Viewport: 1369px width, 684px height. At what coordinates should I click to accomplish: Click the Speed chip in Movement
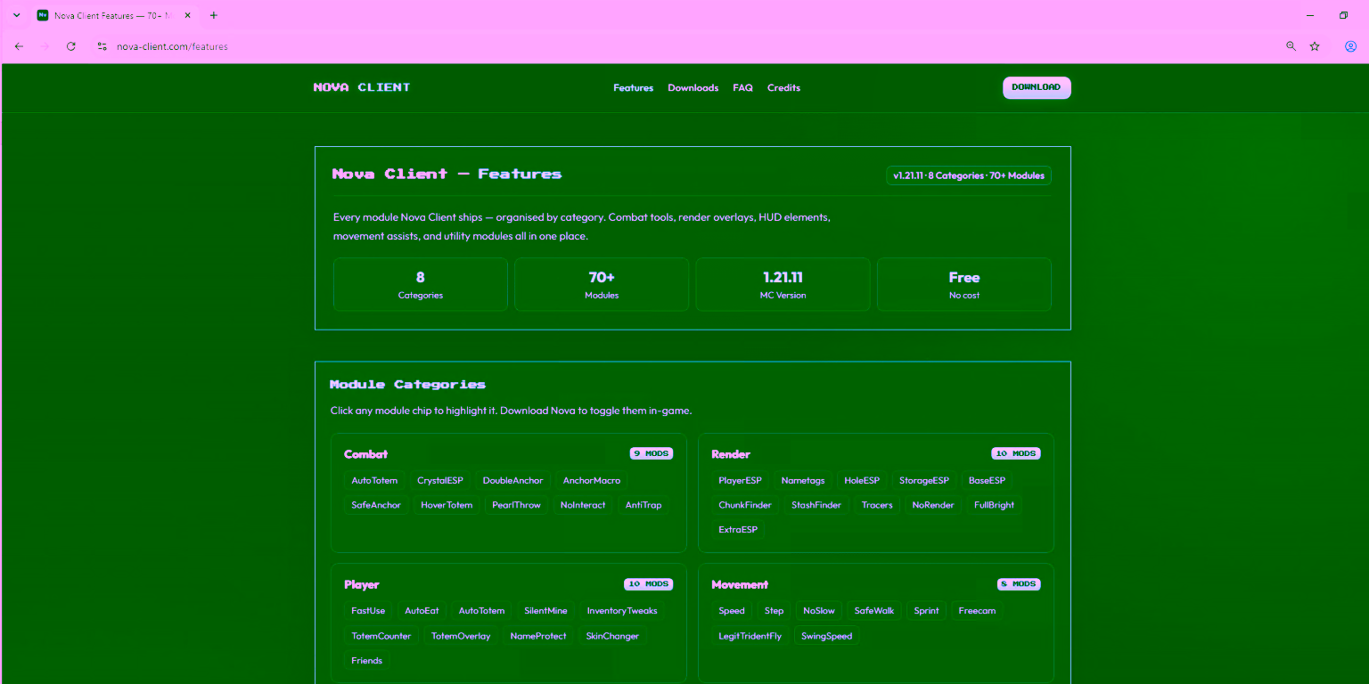[x=732, y=611]
